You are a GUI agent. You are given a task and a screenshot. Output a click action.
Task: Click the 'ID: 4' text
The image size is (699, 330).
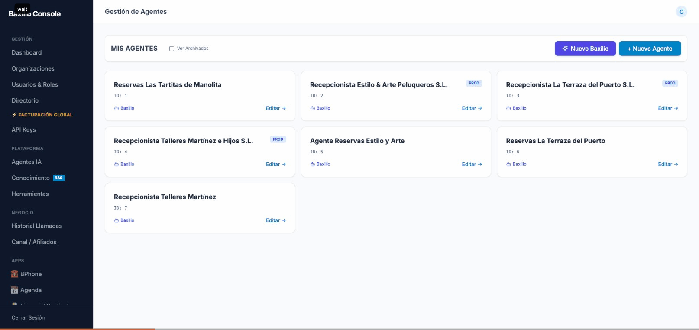pyautogui.click(x=121, y=152)
